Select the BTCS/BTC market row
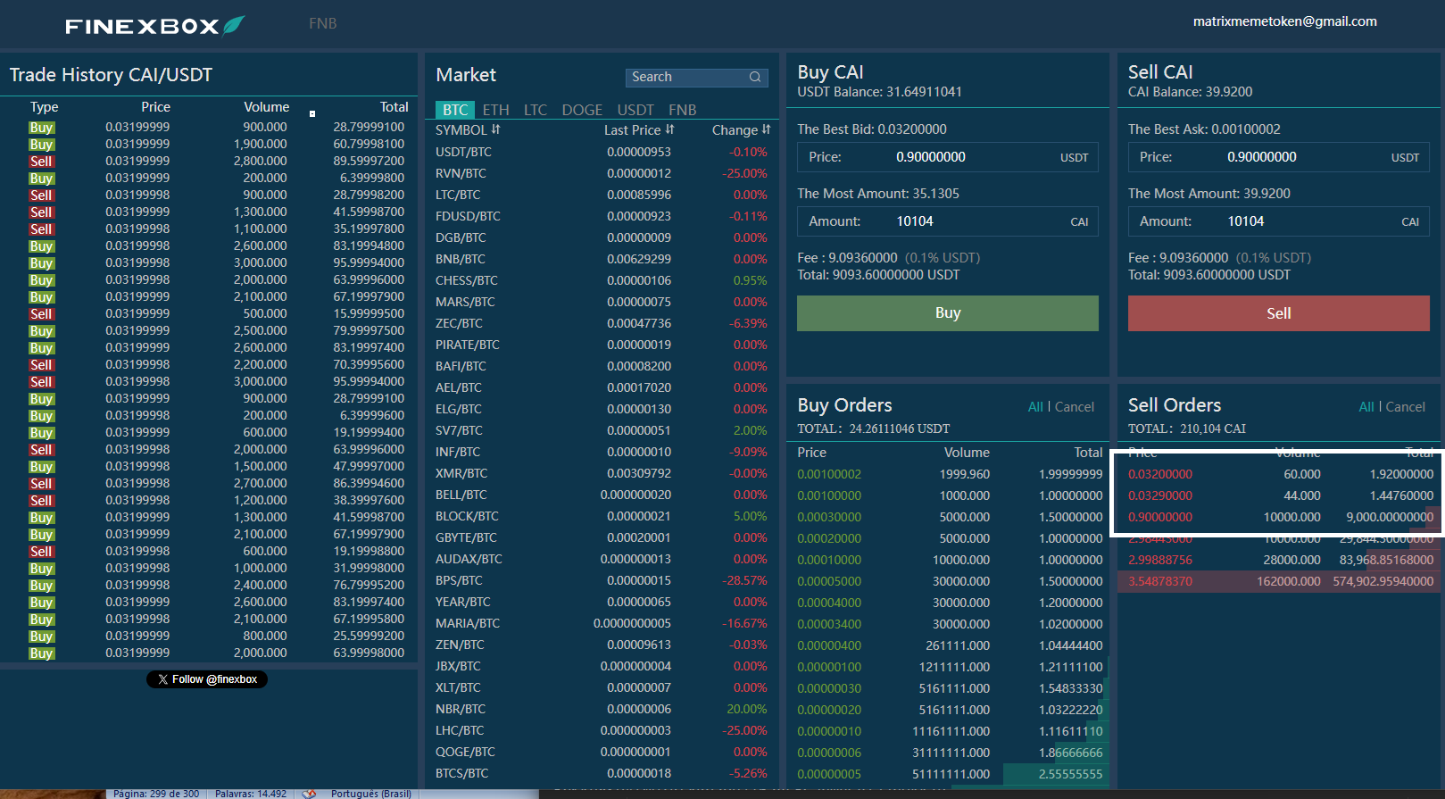1445x799 pixels. click(x=602, y=773)
